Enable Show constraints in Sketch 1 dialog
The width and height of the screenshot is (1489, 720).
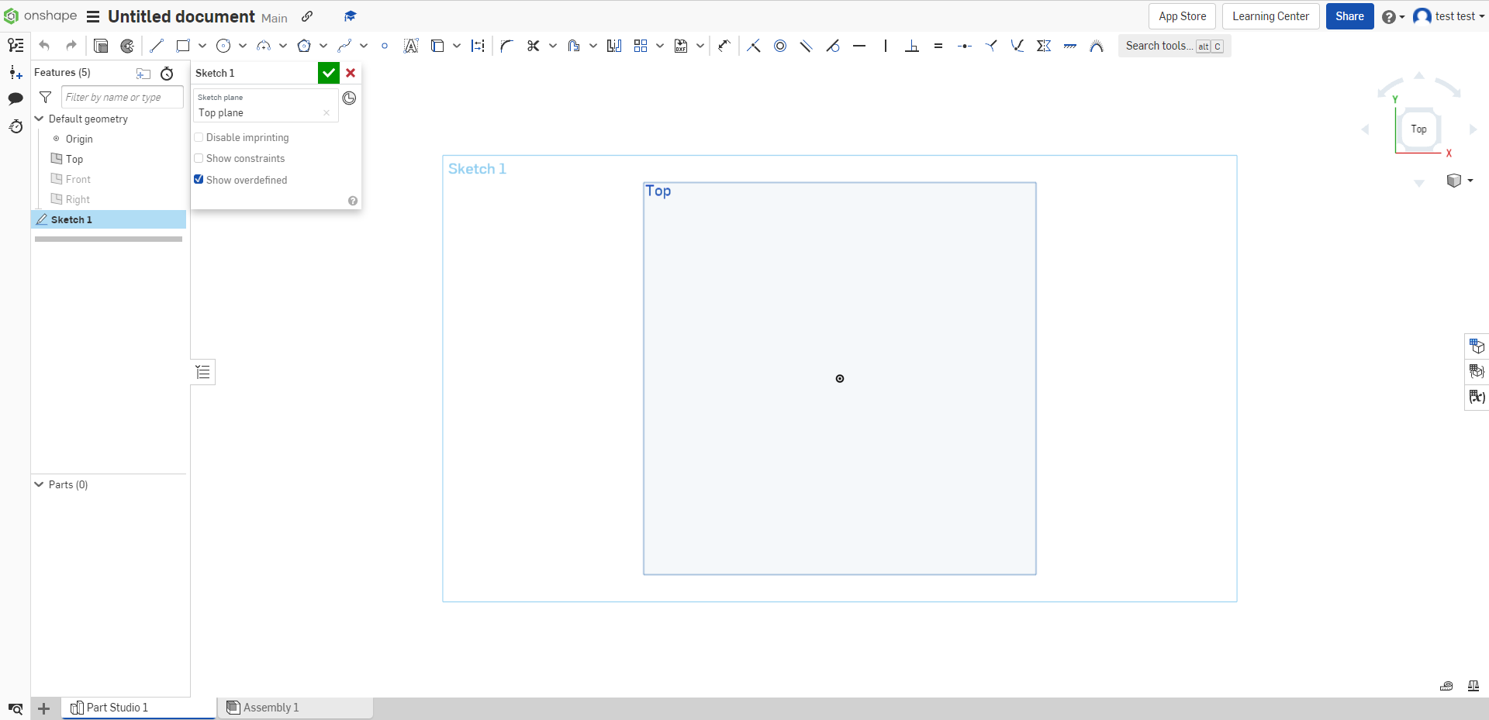199,158
